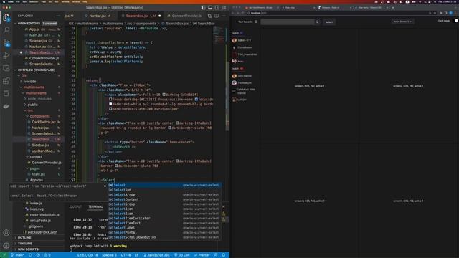Select SelectContent from autocomplete list
The height and width of the screenshot is (258, 459).
[x=165, y=199]
